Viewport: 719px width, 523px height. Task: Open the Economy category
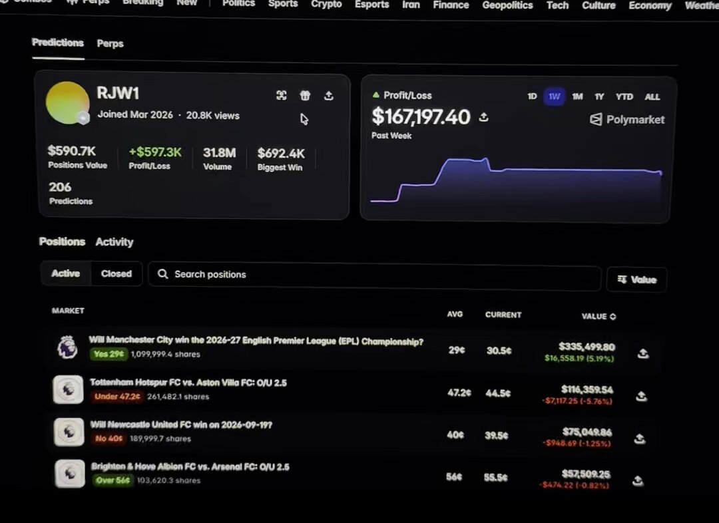[650, 5]
